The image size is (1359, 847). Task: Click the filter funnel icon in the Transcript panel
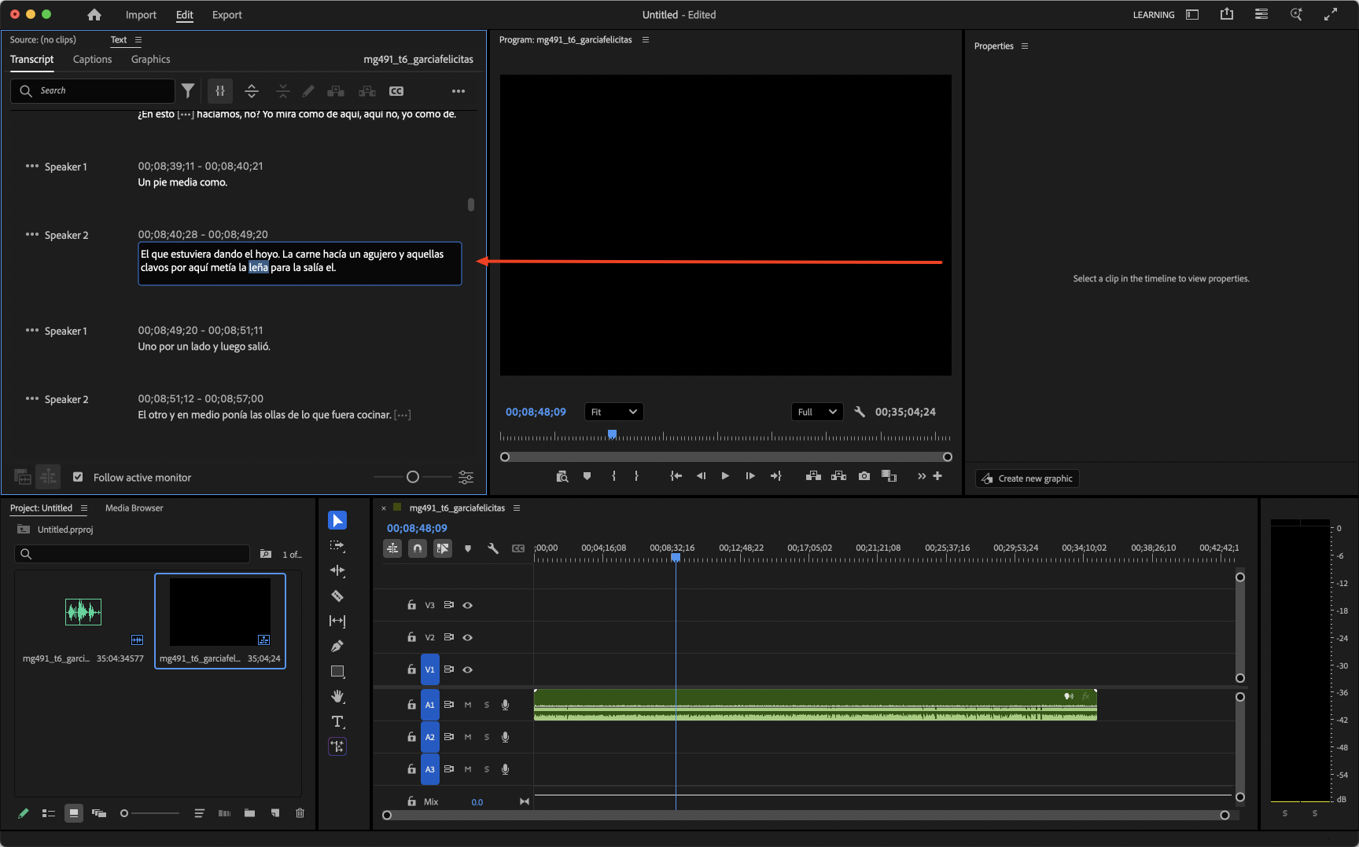click(188, 91)
